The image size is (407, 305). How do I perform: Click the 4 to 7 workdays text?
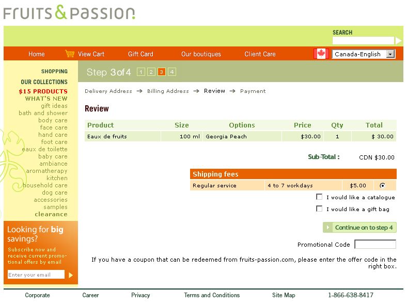[290, 185]
